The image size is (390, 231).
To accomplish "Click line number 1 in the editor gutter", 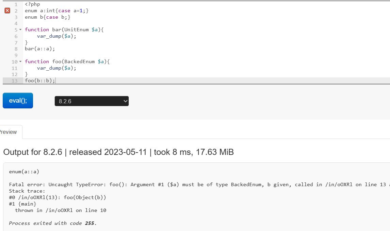I will point(16,4).
